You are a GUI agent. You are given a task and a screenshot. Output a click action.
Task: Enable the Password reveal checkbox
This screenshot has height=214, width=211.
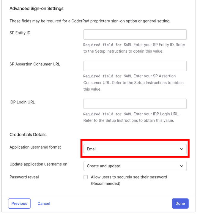86,177
